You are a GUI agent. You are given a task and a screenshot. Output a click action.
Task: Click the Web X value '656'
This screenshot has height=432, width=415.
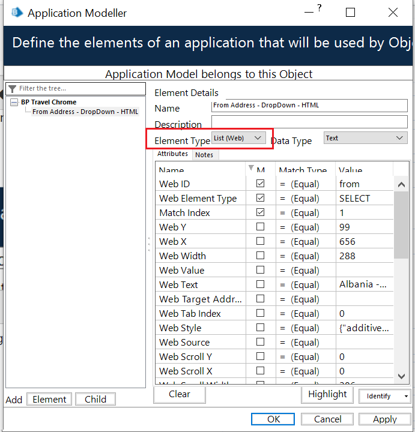[x=347, y=241]
